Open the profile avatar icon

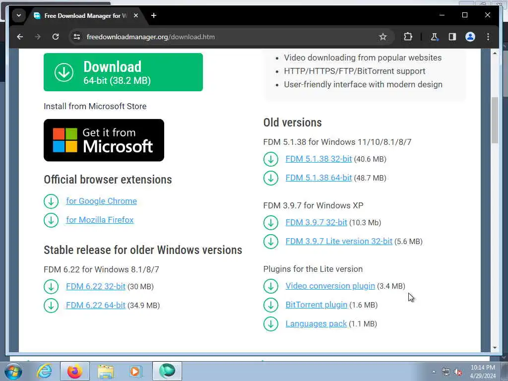point(470,37)
